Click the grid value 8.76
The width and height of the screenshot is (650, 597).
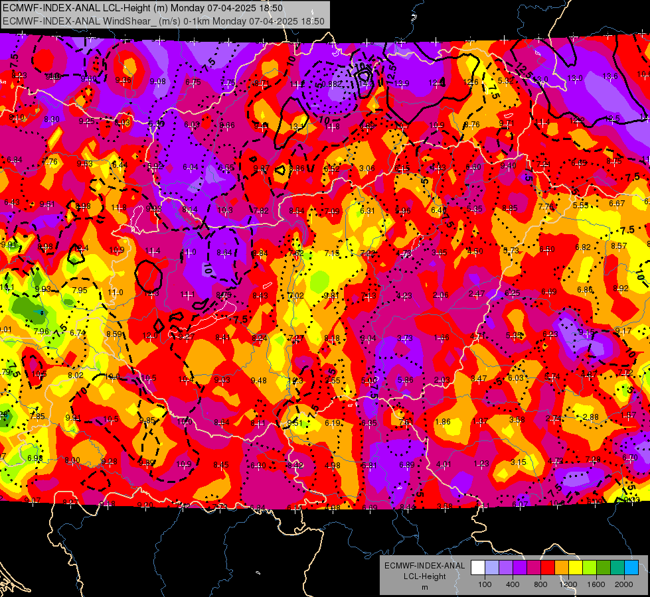[472, 125]
